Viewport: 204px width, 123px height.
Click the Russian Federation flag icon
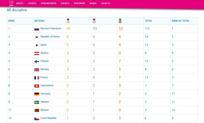37,29
